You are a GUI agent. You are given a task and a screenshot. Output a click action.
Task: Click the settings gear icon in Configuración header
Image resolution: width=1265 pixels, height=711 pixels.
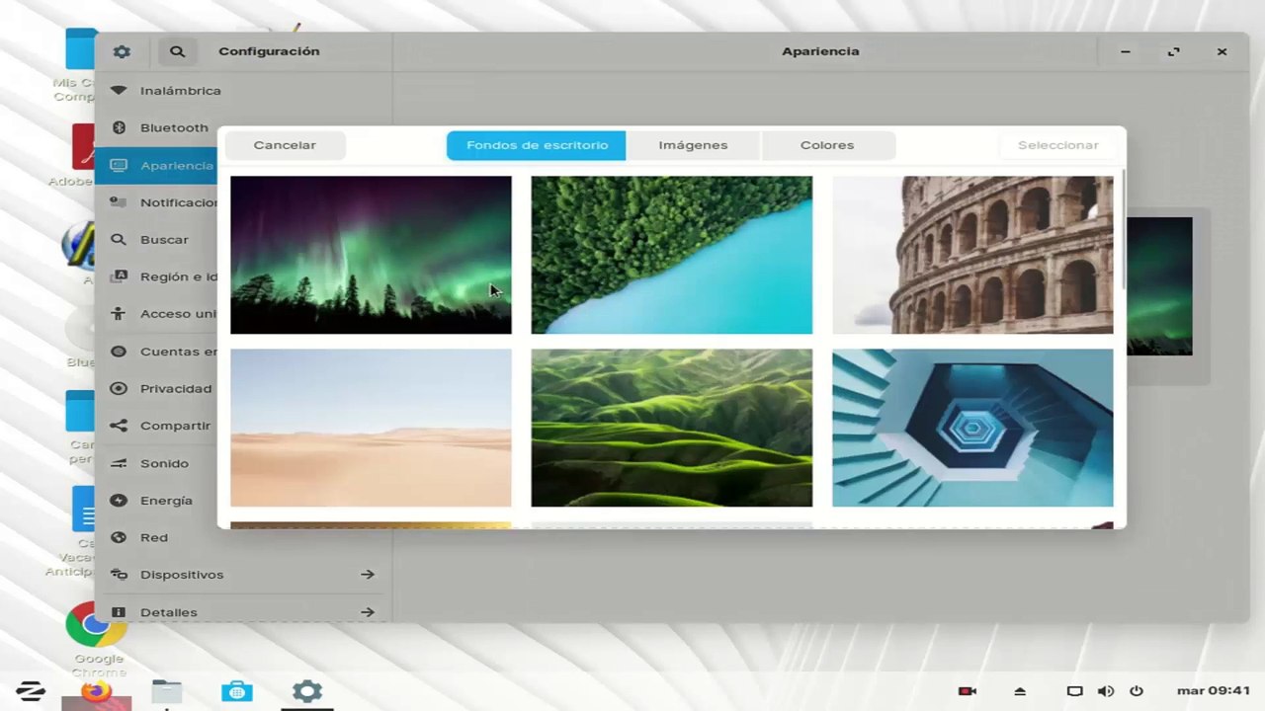tap(122, 51)
